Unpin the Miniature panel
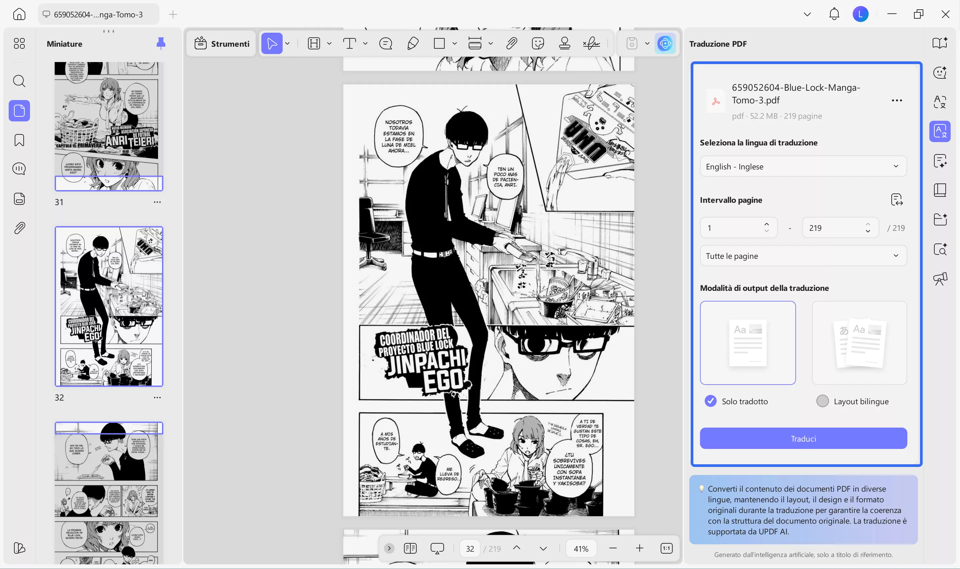The width and height of the screenshot is (960, 569). pos(161,43)
